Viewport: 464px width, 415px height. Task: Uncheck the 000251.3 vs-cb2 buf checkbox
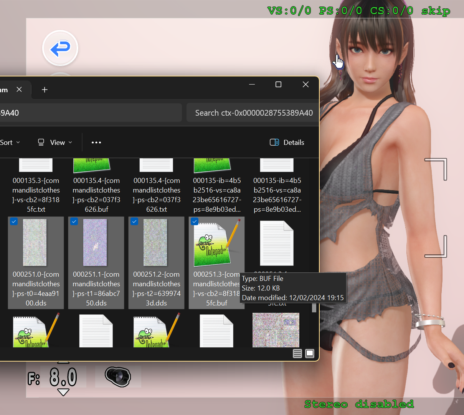(x=195, y=221)
